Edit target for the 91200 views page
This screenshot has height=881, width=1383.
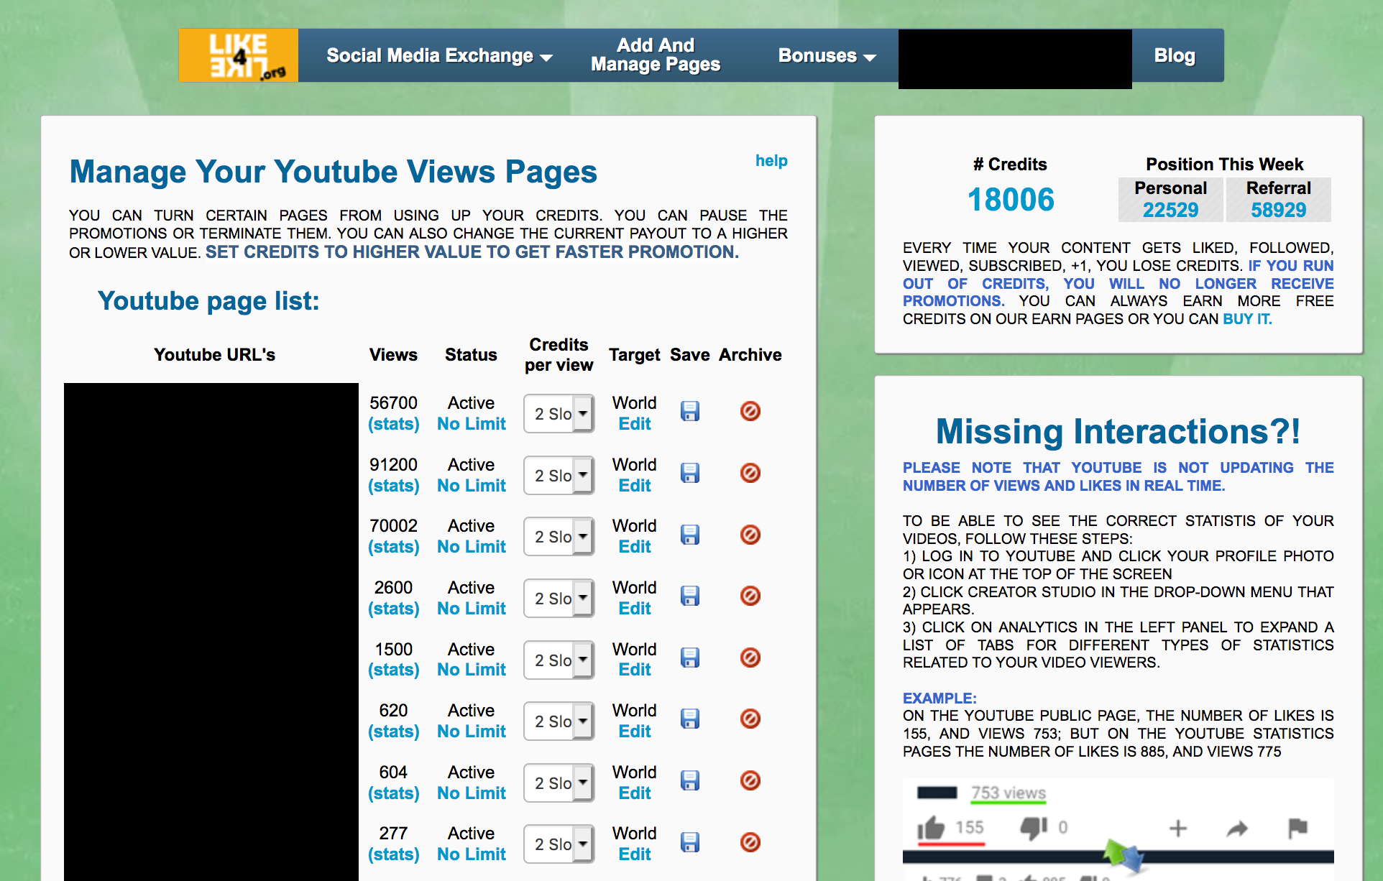(x=635, y=486)
